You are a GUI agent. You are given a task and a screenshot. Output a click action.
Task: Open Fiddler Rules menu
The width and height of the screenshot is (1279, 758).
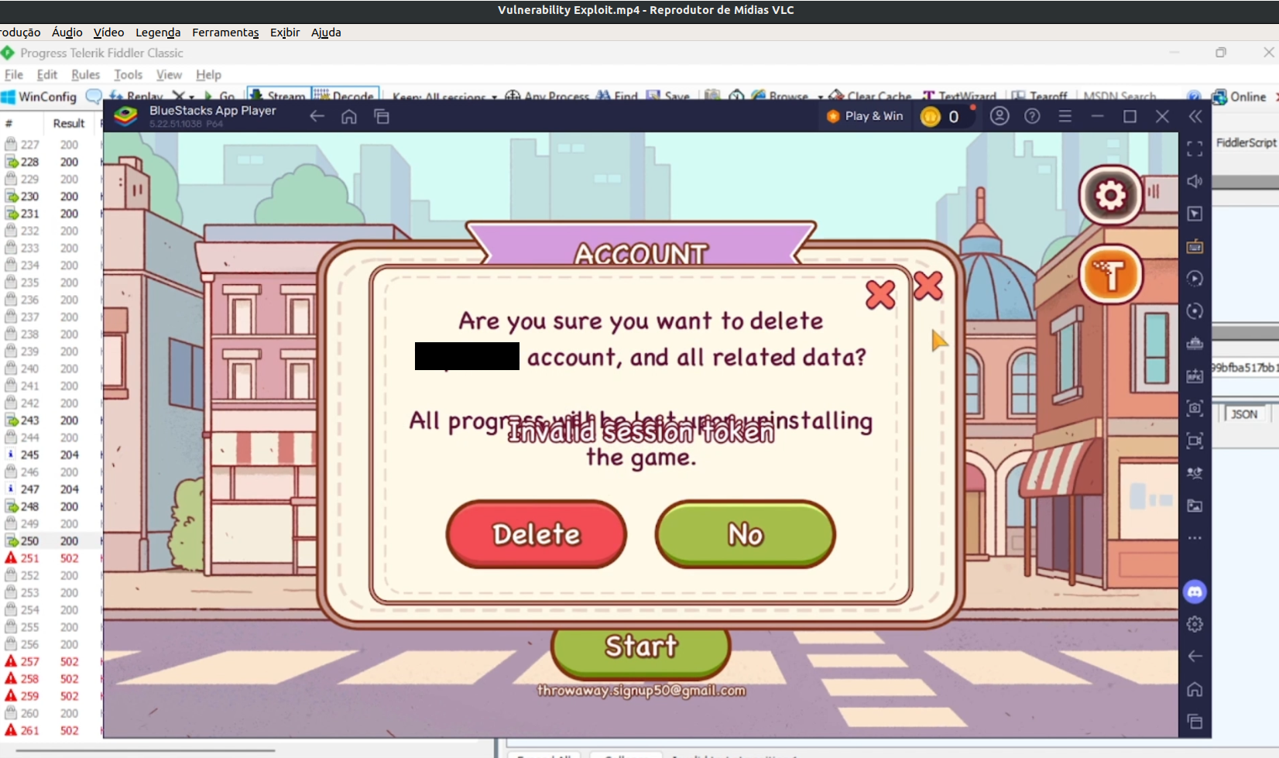85,74
